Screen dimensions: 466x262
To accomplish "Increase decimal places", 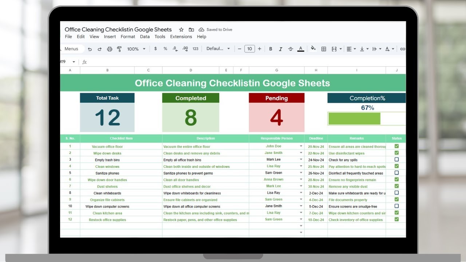I will point(185,49).
